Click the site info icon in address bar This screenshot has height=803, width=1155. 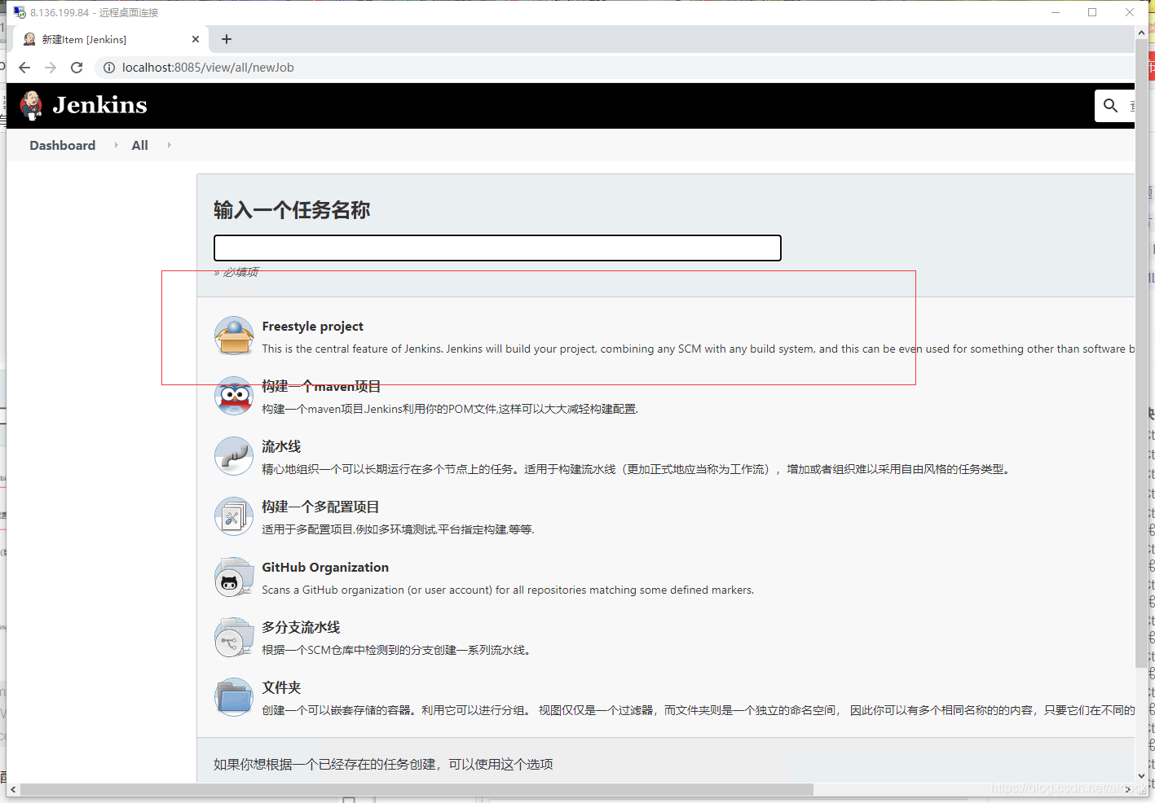click(x=109, y=68)
